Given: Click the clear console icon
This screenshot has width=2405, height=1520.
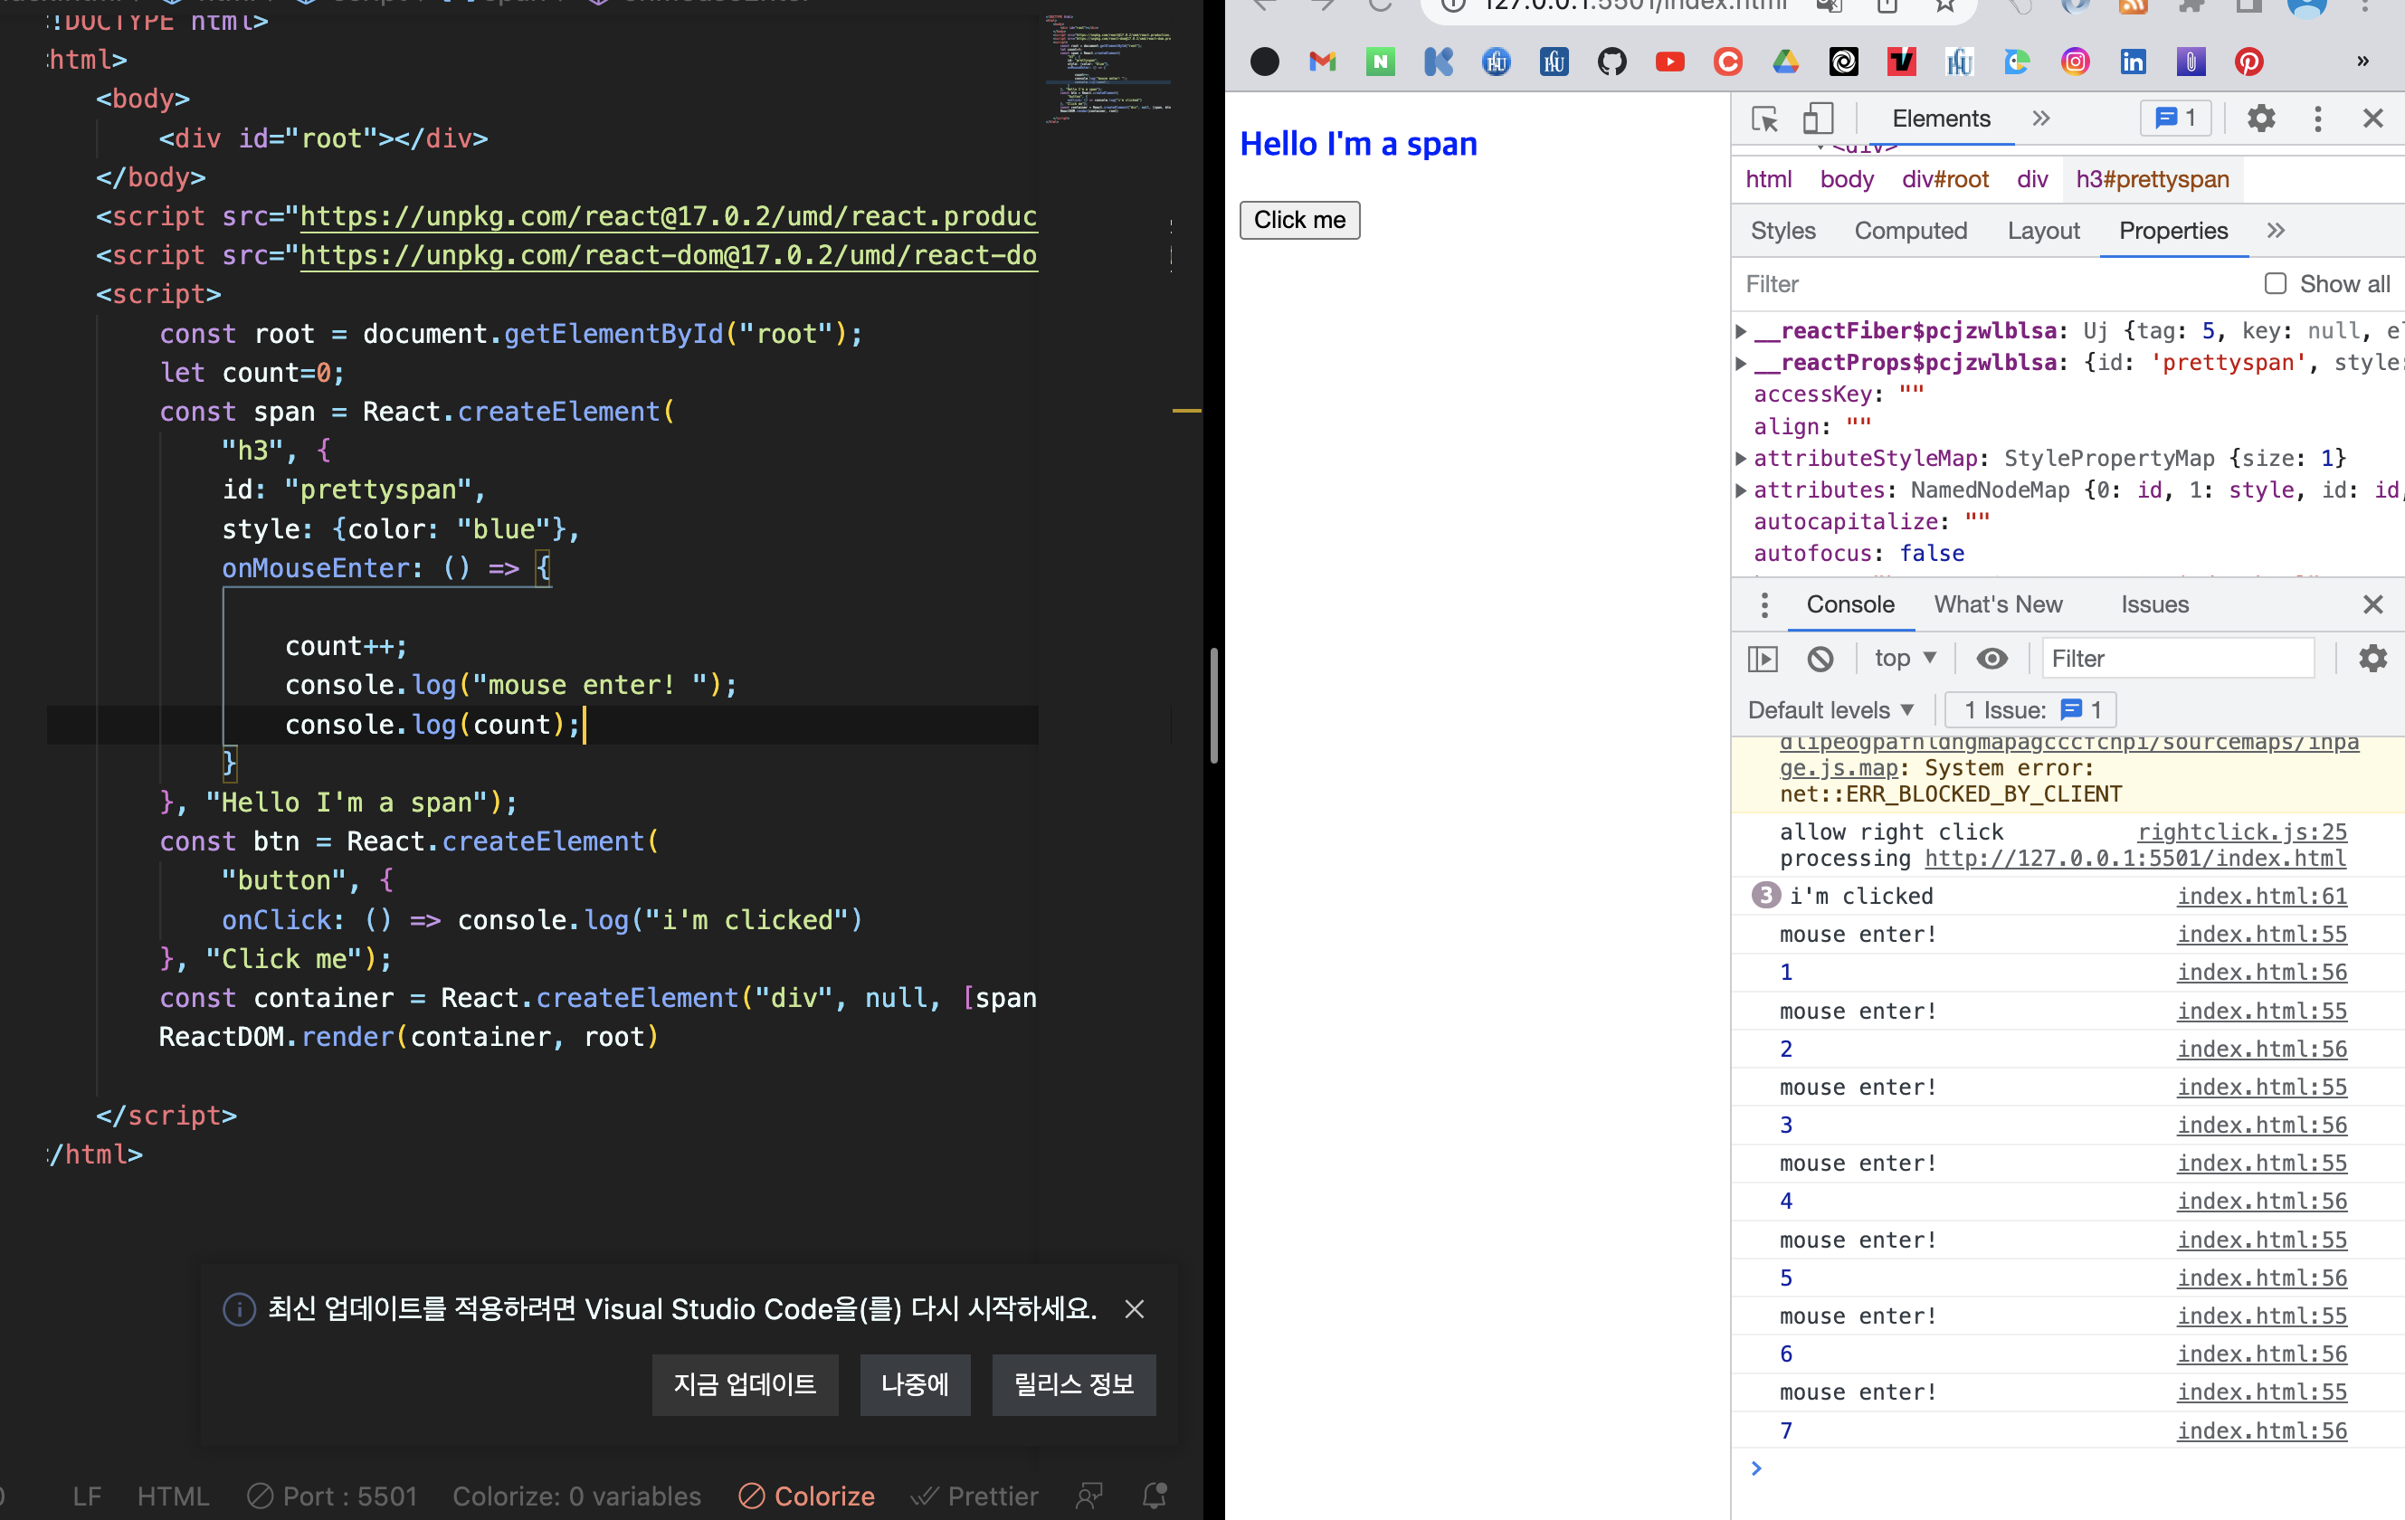Looking at the screenshot, I should (x=1820, y=660).
